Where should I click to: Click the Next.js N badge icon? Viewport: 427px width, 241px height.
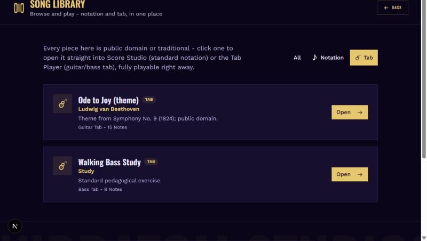15,226
